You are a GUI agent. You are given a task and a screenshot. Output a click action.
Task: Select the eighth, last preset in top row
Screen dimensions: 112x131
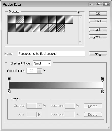pyautogui.click(x=69, y=19)
